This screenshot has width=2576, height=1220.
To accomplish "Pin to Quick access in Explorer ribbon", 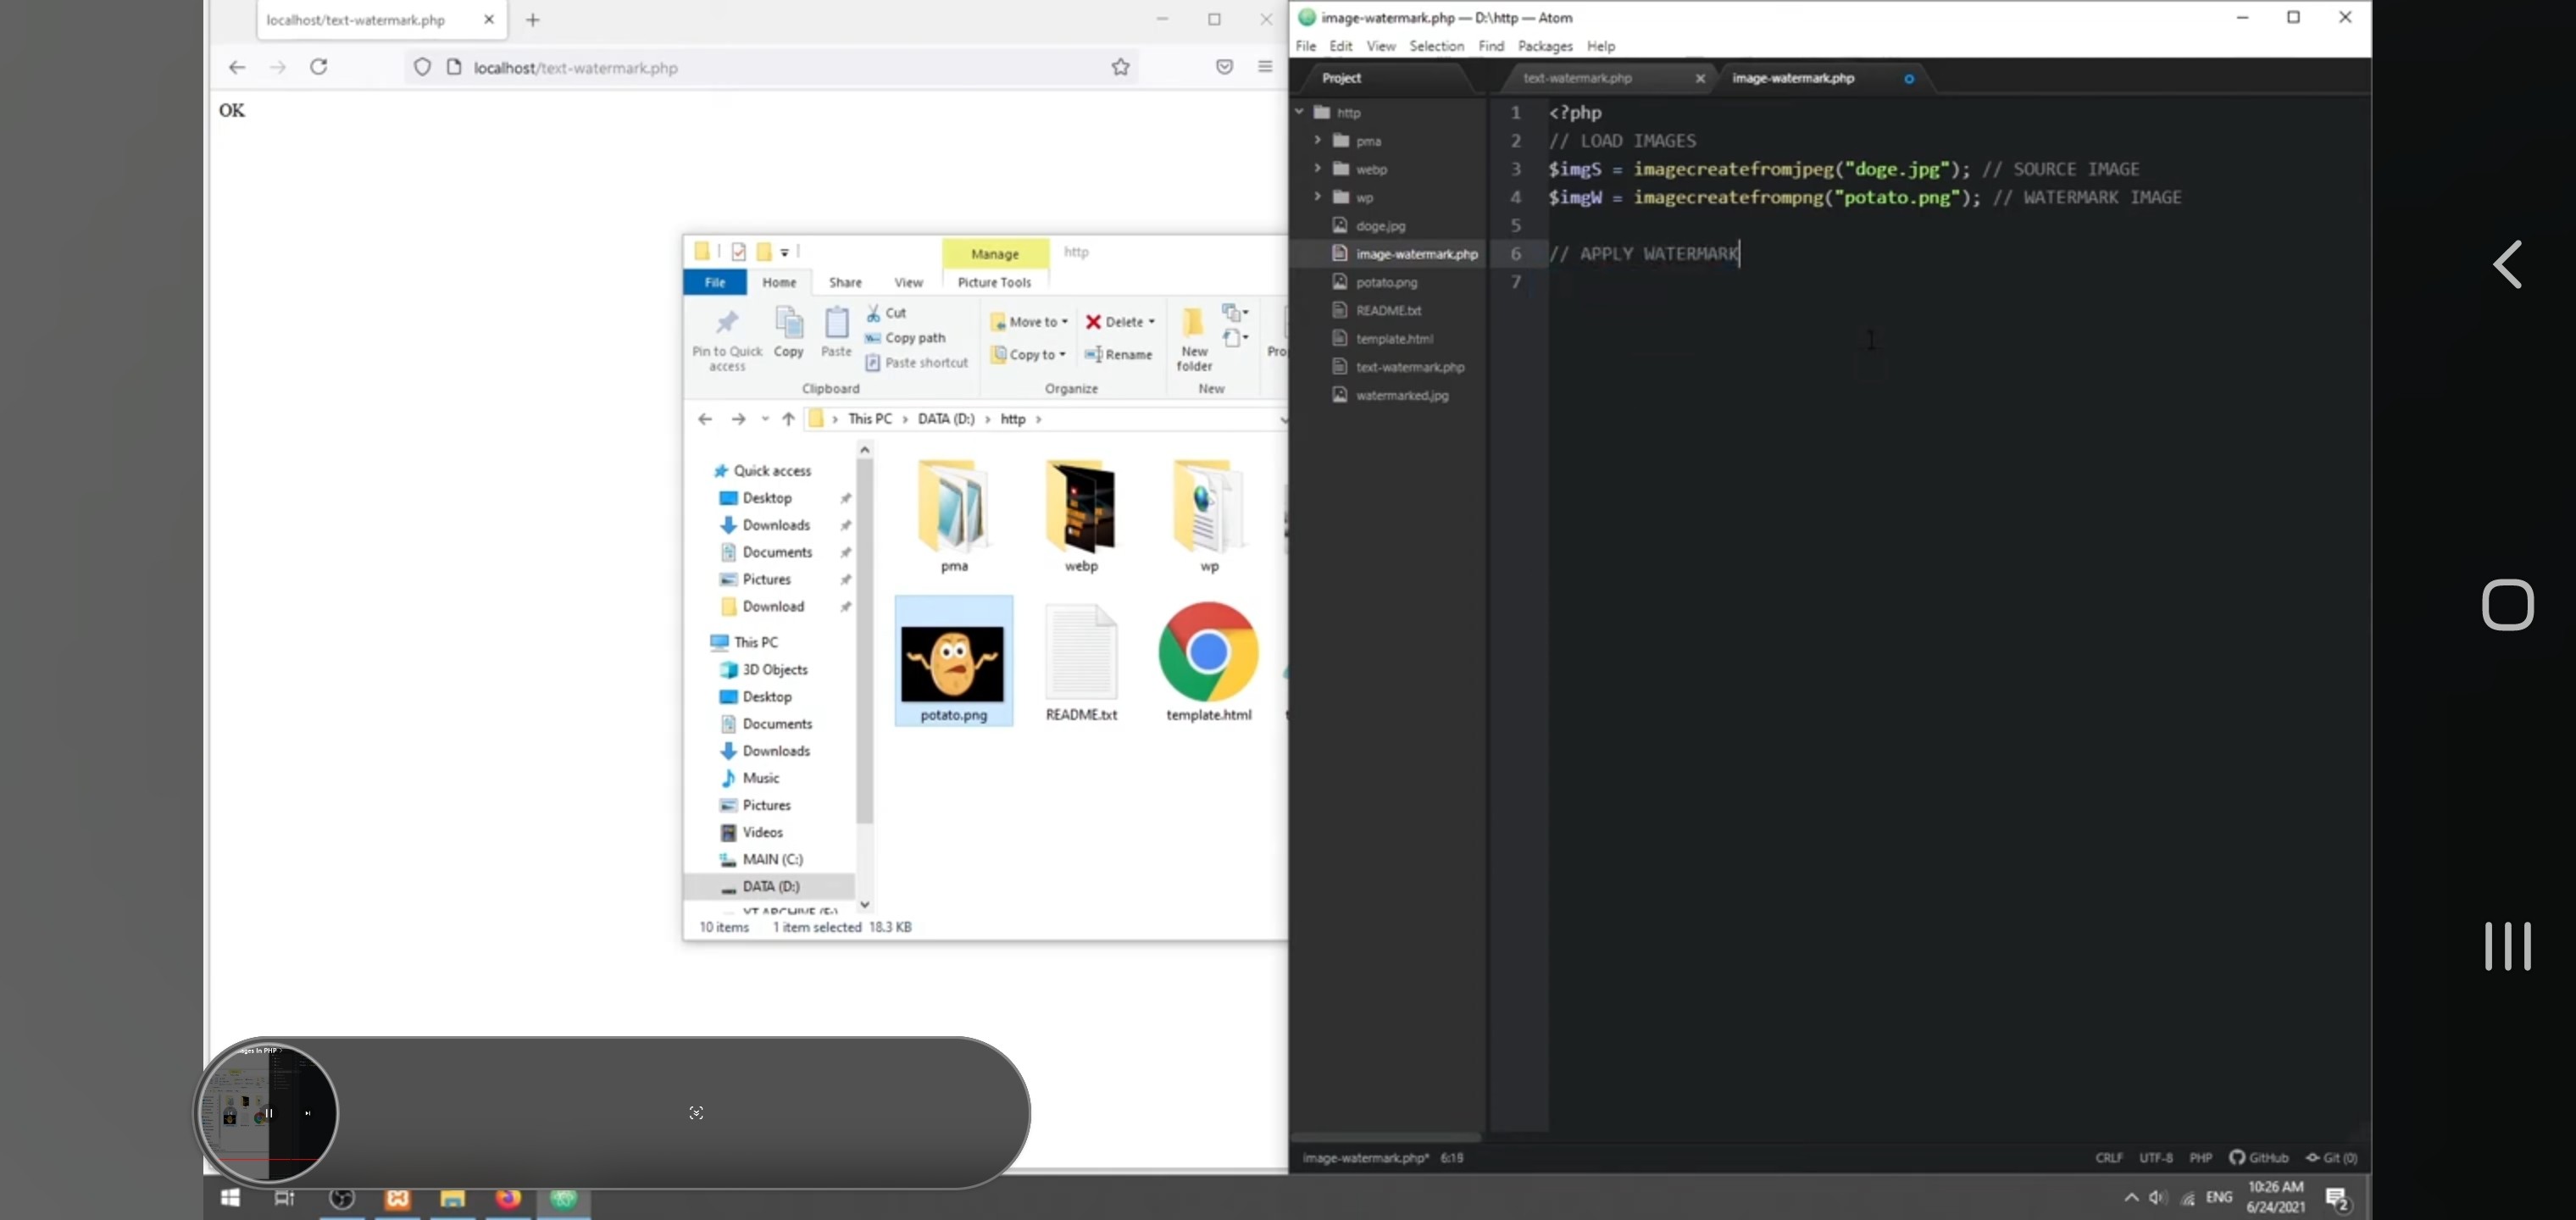I will point(727,339).
